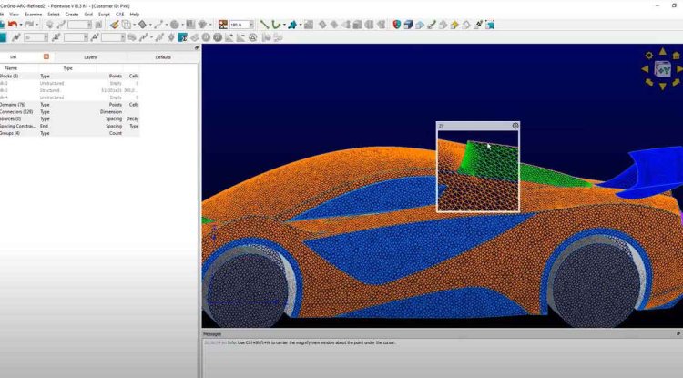Click the teal Sigma icon in second toolbar
The image size is (683, 378).
(x=183, y=37)
